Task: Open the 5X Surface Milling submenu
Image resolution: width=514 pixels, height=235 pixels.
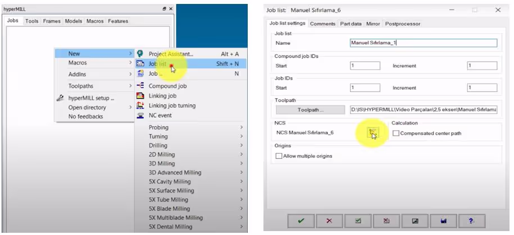Action: point(191,191)
